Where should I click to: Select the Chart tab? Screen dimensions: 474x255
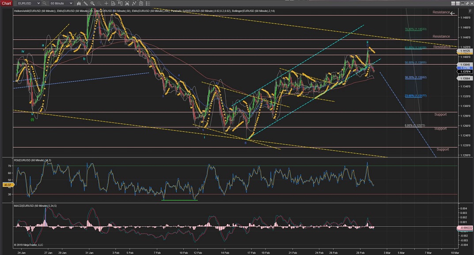click(6, 3)
